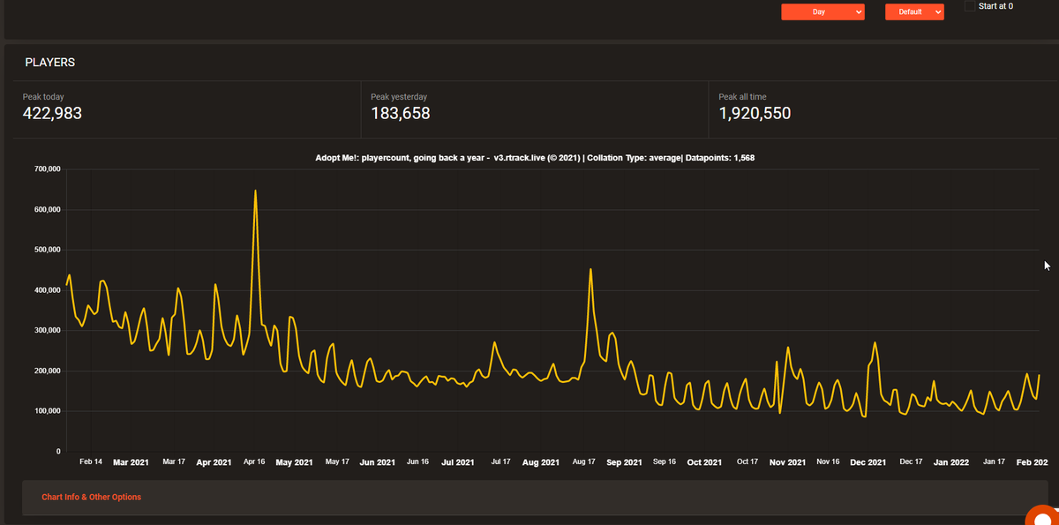
Task: Select the Peak all time value 1,920,550
Action: (755, 113)
